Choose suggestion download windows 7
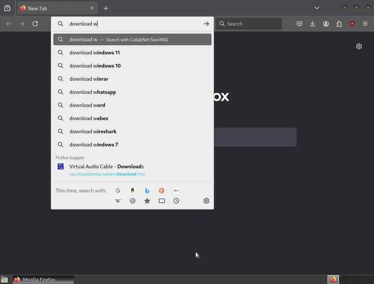 132,145
